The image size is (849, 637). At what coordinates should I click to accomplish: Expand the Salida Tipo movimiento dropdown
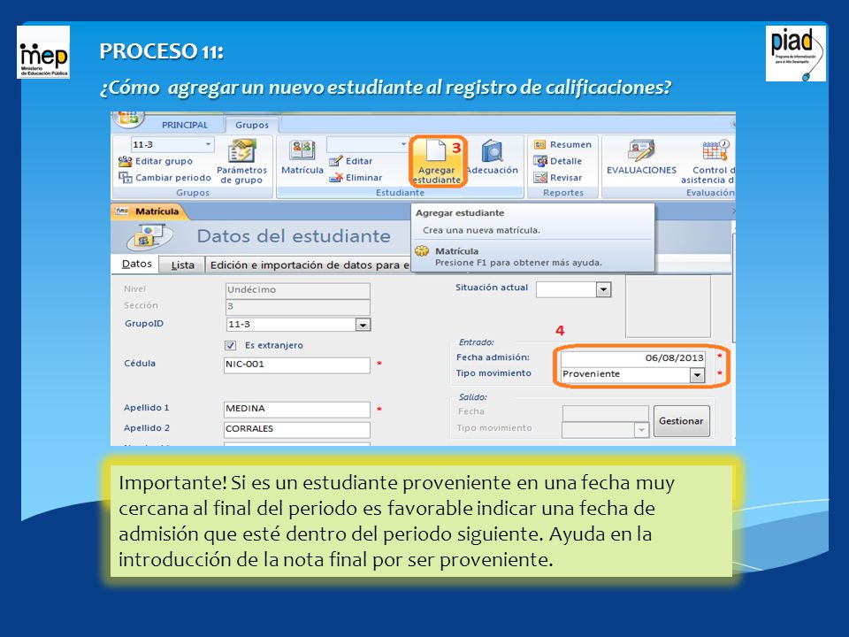(641, 430)
